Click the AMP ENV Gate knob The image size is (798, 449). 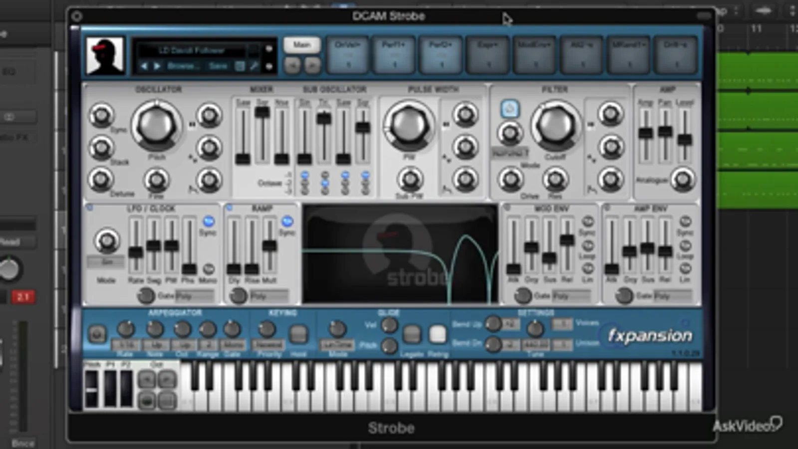click(x=624, y=295)
